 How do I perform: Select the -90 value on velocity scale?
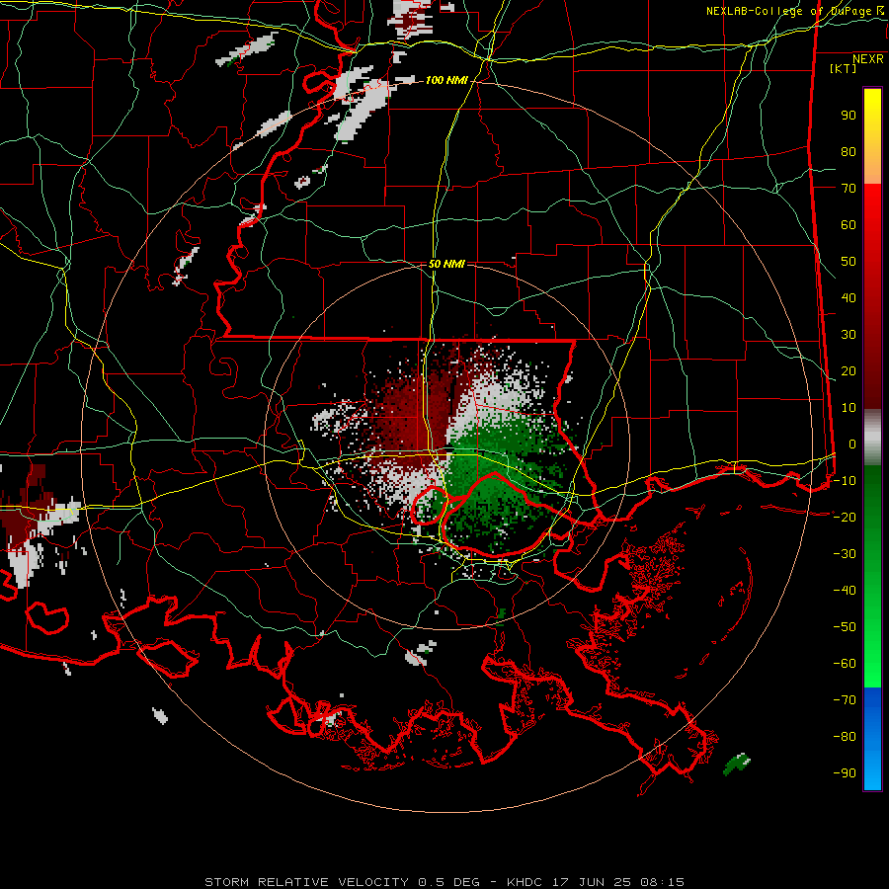tap(845, 773)
